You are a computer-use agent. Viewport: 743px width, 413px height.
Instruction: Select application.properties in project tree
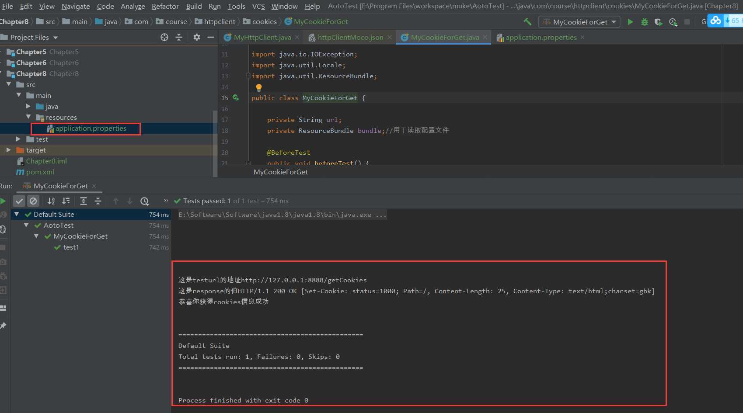[91, 128]
